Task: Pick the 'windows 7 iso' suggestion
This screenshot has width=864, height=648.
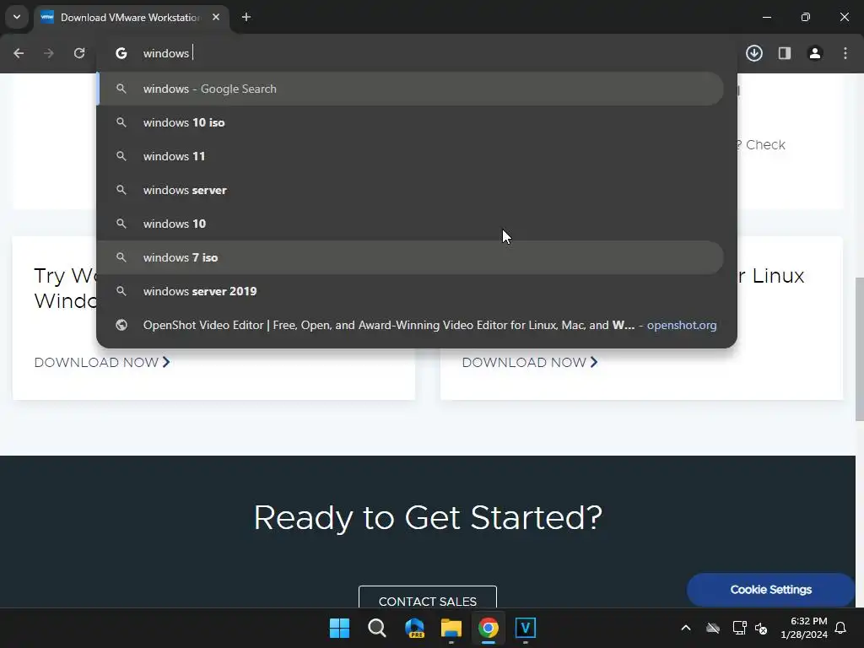Action: pyautogui.click(x=411, y=257)
